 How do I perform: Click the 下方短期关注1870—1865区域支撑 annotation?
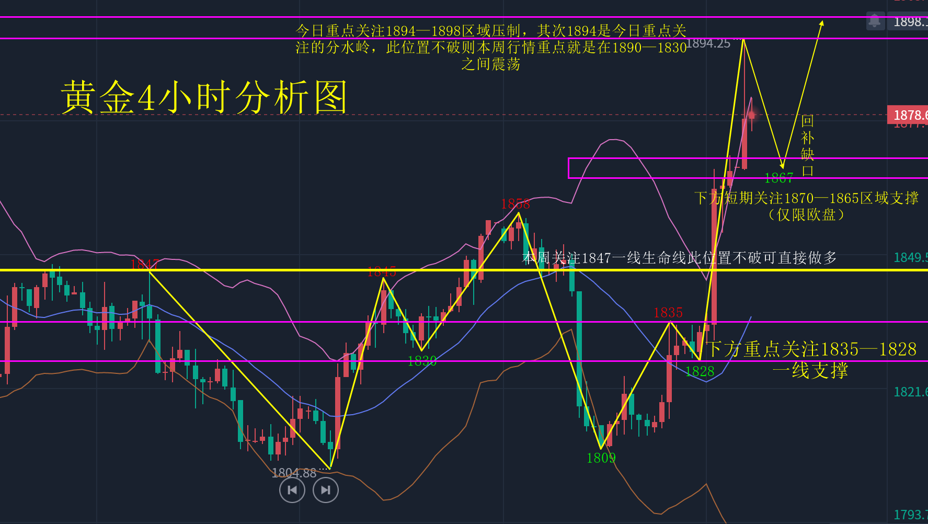pyautogui.click(x=806, y=198)
